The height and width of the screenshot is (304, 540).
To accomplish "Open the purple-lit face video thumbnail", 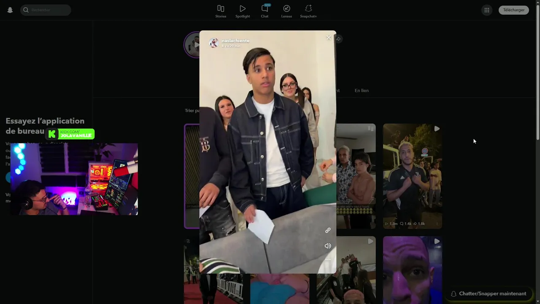I will (412, 270).
